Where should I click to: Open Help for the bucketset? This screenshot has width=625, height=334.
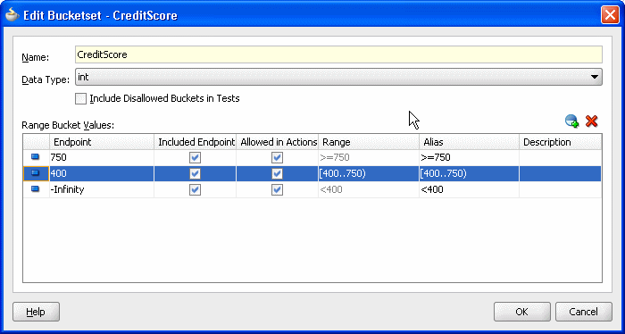[36, 312]
